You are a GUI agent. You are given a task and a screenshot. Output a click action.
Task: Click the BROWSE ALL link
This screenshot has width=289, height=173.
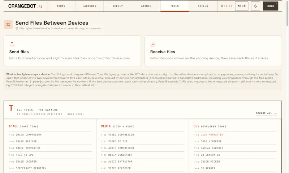[266, 113]
